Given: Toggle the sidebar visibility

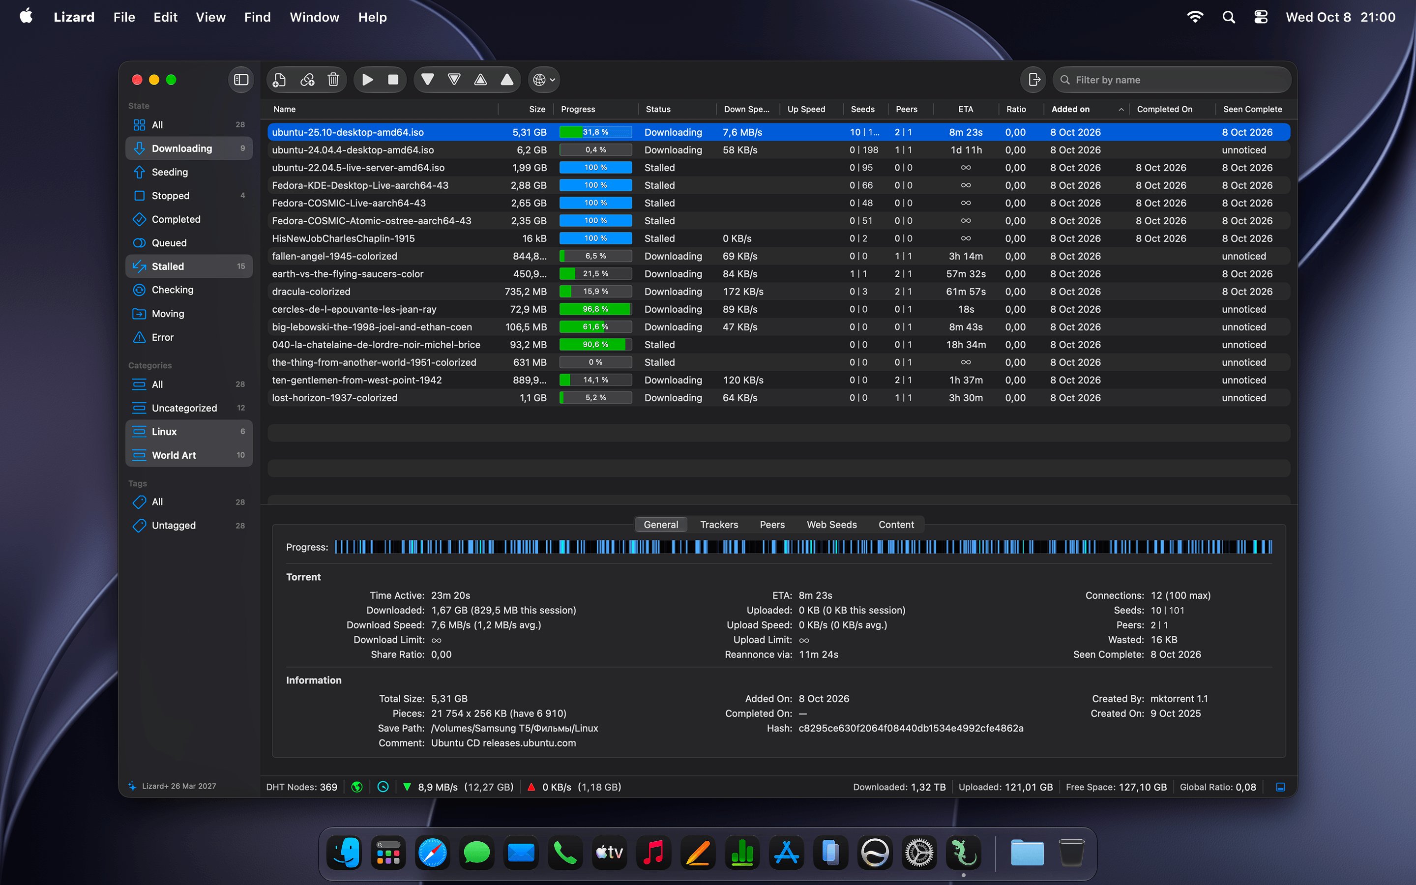Looking at the screenshot, I should (241, 80).
